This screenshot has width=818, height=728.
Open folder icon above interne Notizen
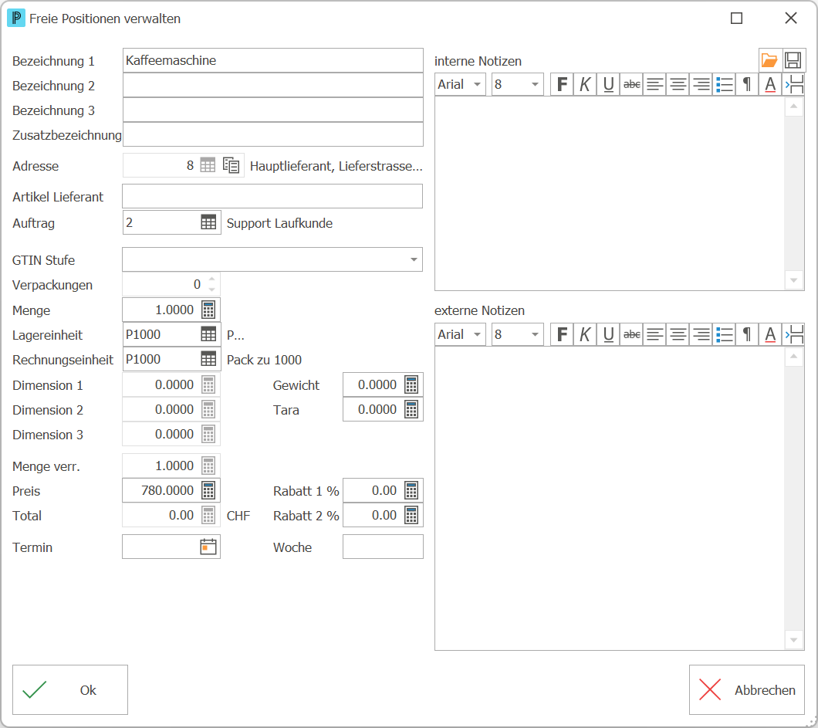pos(769,60)
